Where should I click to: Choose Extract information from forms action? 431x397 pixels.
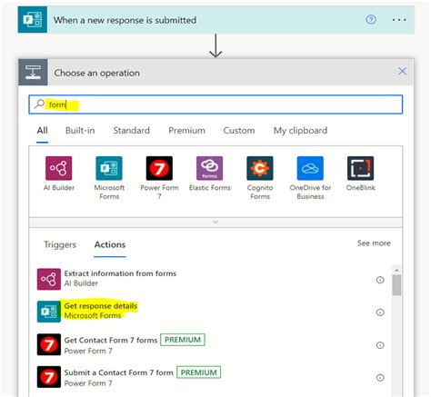point(120,273)
